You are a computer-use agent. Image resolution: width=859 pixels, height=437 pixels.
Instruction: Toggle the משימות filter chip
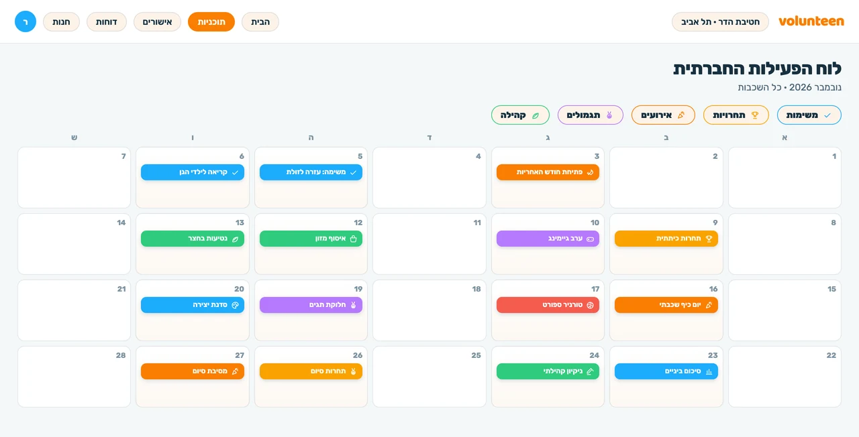click(809, 115)
